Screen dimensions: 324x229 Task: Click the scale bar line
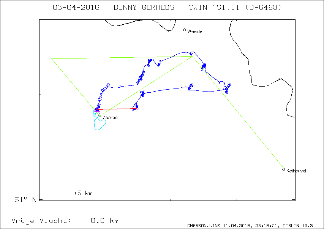coord(61,193)
